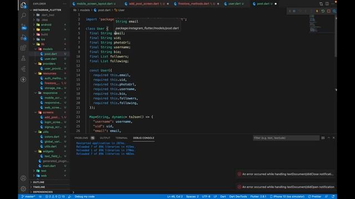The width and height of the screenshot is (355, 199).
Task: Click the Flutter: 2.8.1 status item
Action: tap(258, 197)
